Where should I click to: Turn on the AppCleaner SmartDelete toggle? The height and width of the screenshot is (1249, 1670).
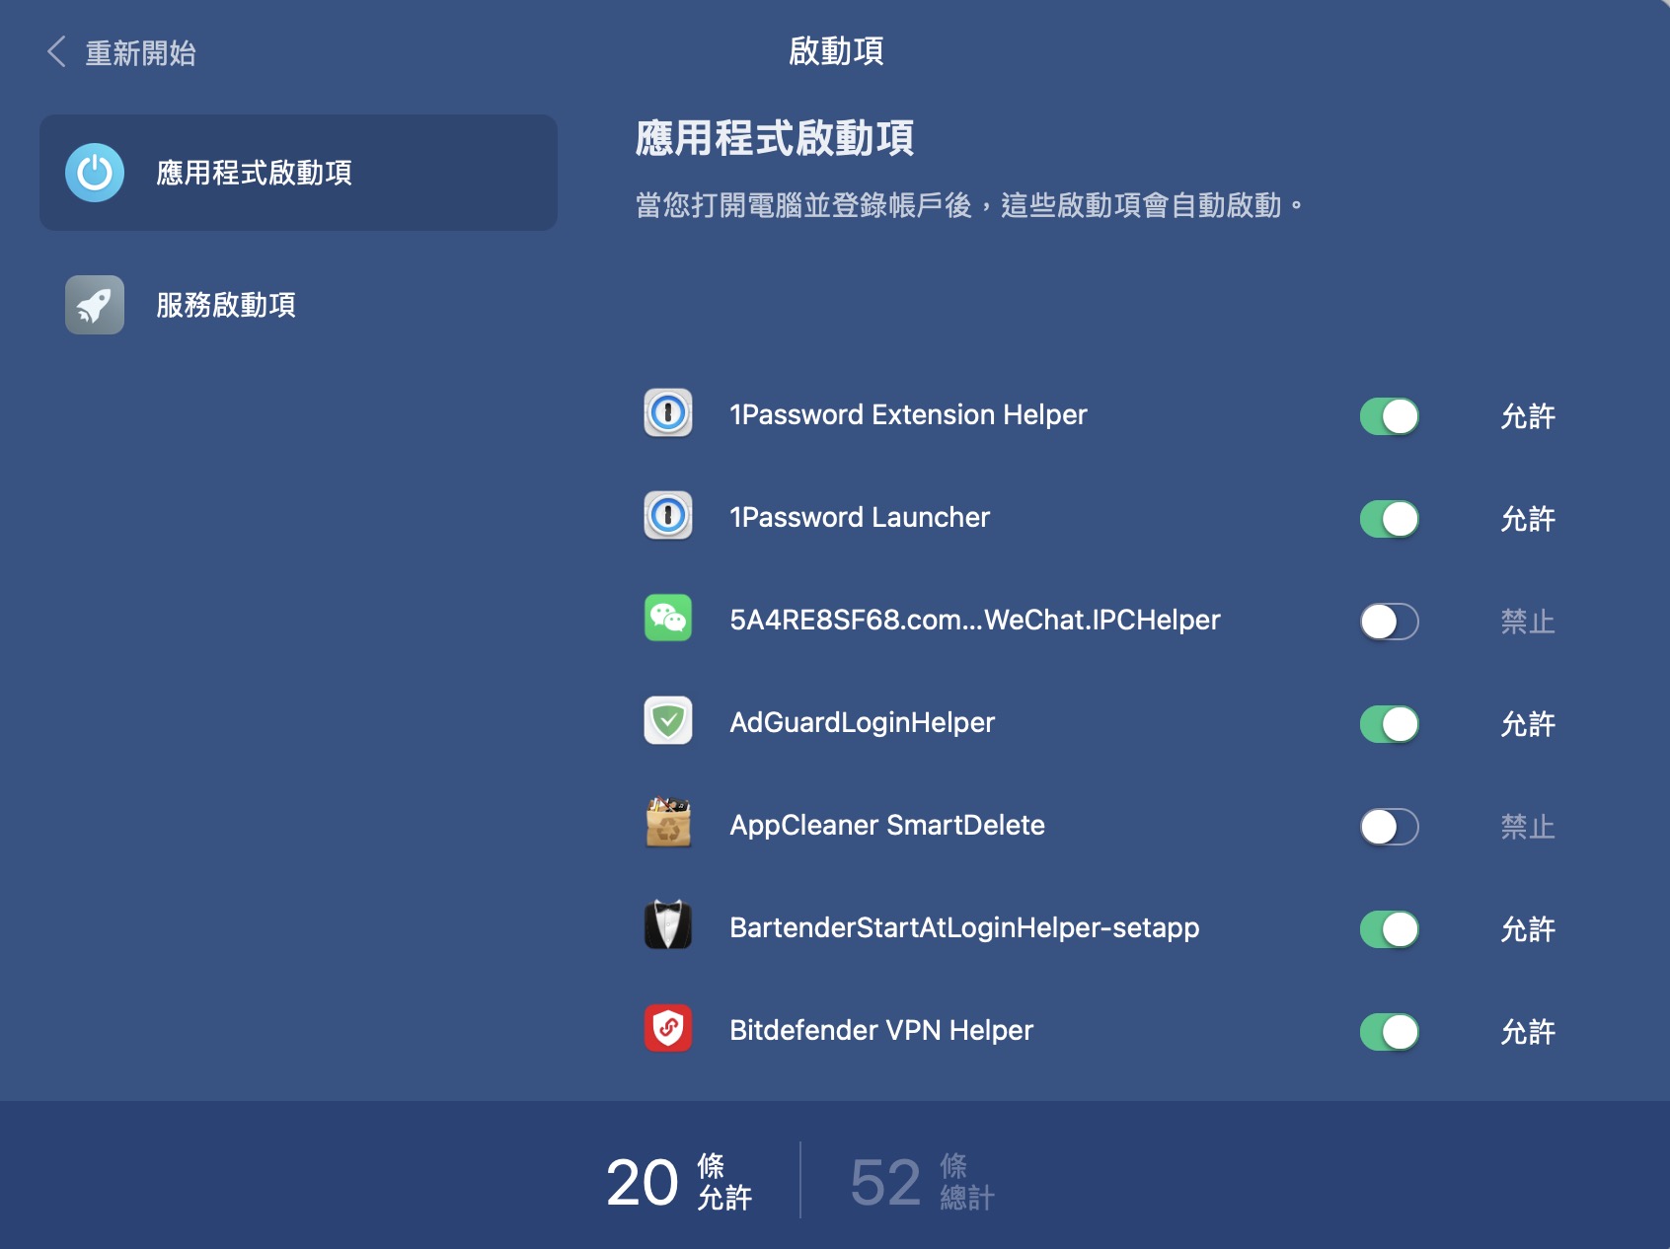1390,827
